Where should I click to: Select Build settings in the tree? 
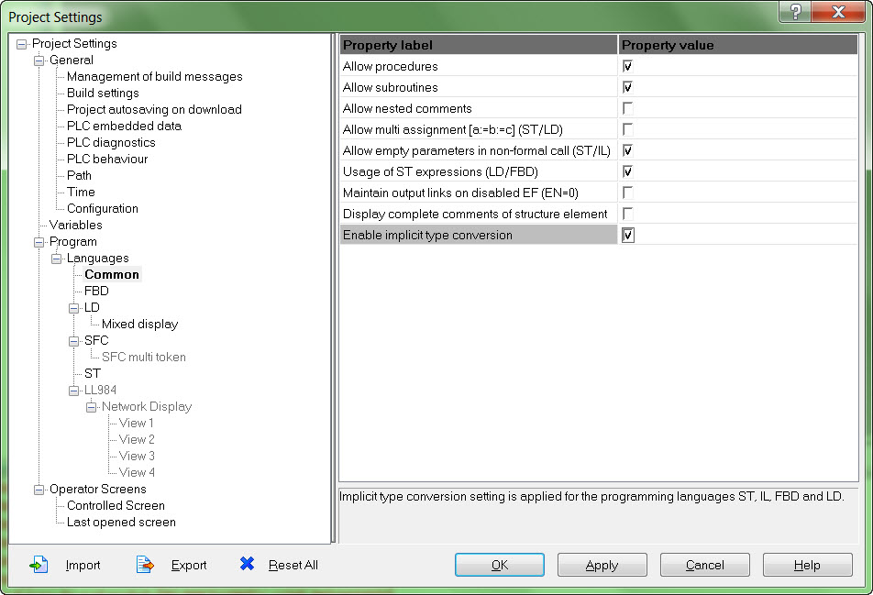point(103,93)
